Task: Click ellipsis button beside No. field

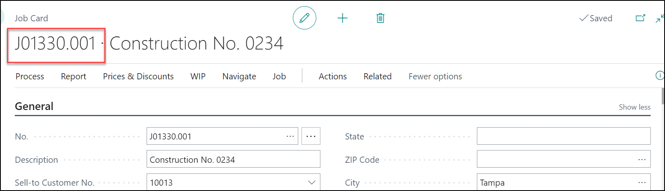Action: [311, 136]
